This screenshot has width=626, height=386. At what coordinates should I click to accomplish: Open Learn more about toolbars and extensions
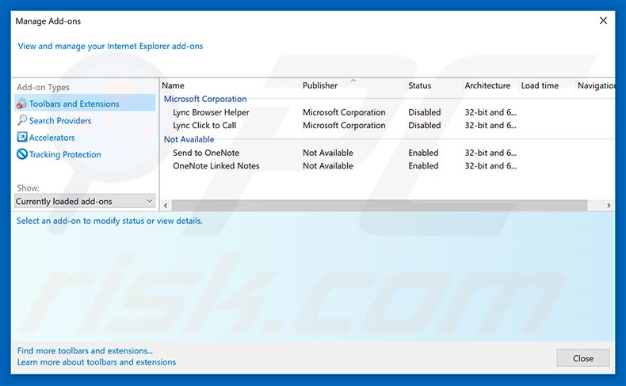(96, 361)
